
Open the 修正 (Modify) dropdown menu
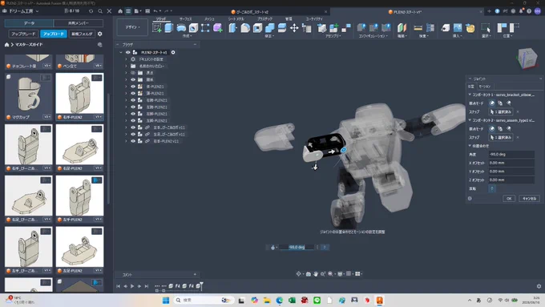pos(269,36)
